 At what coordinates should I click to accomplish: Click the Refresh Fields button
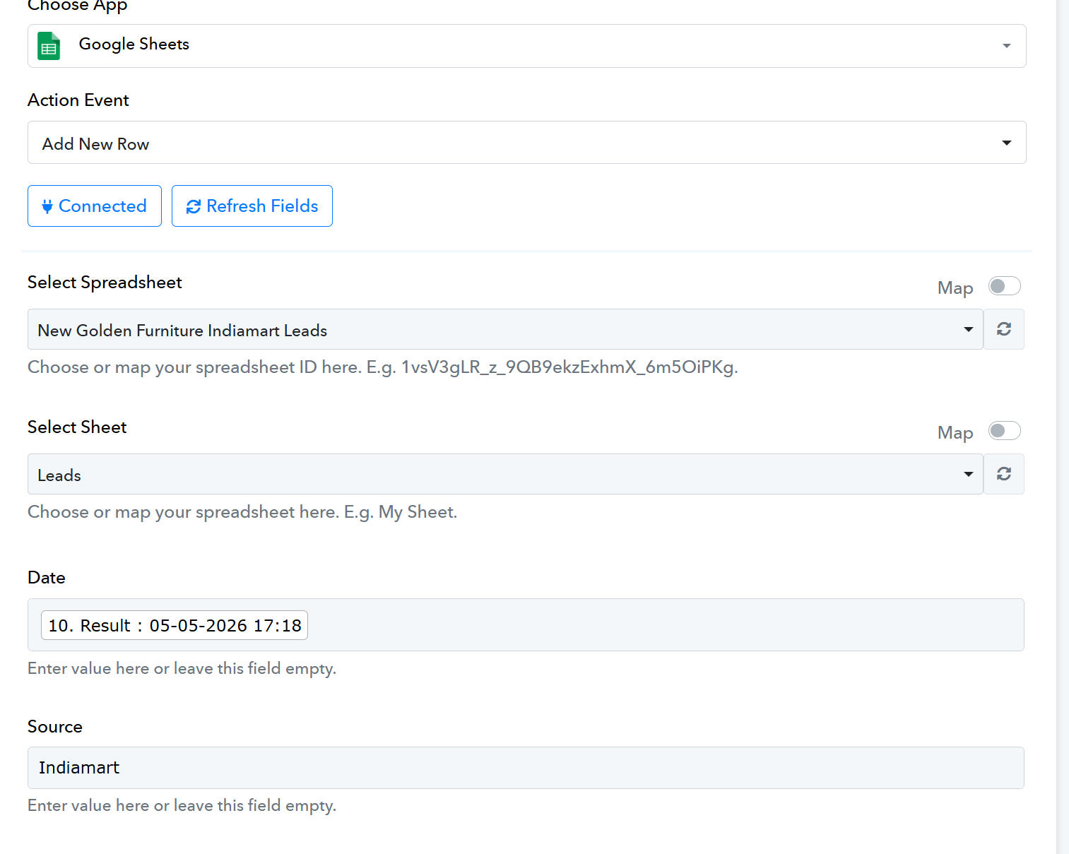tap(252, 206)
